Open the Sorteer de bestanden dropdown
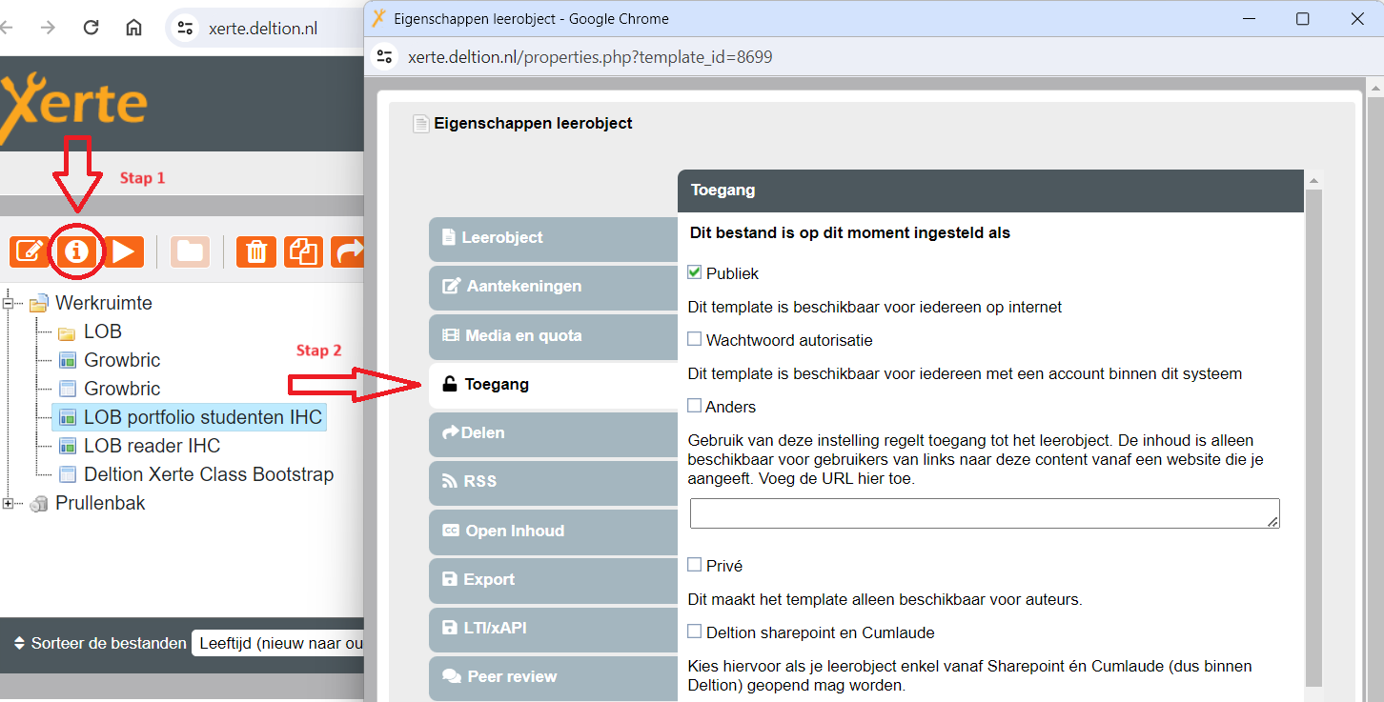Viewport: 1384px width, 702px height. pos(278,644)
